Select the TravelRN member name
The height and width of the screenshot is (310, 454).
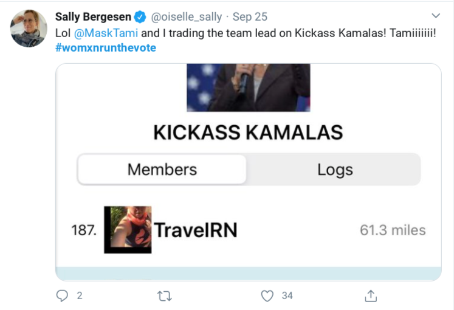coord(196,230)
